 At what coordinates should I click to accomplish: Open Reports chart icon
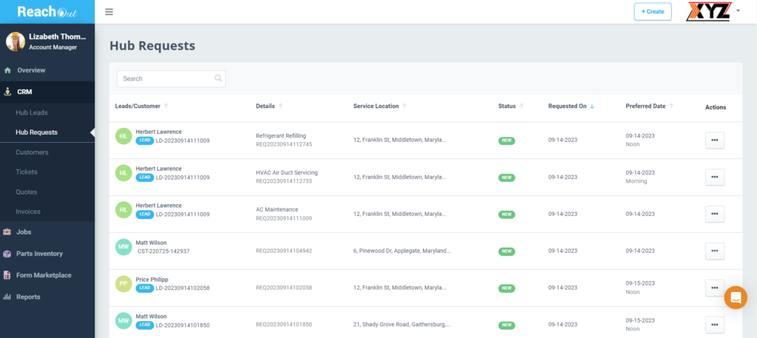click(7, 297)
